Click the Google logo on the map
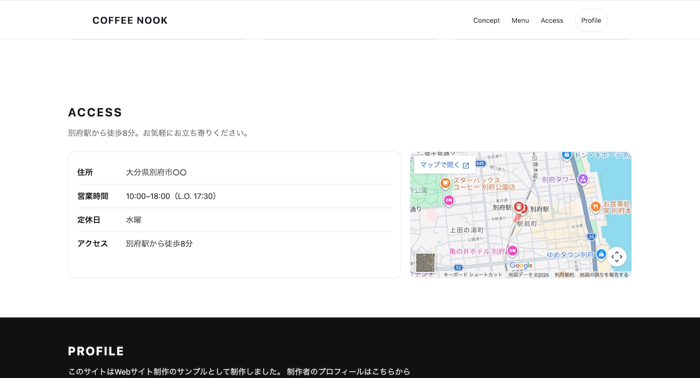Image resolution: width=700 pixels, height=378 pixels. tap(521, 266)
